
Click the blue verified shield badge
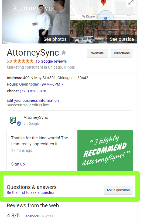19,124
